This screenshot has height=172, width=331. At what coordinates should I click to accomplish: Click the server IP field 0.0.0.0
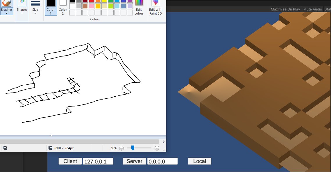point(162,161)
